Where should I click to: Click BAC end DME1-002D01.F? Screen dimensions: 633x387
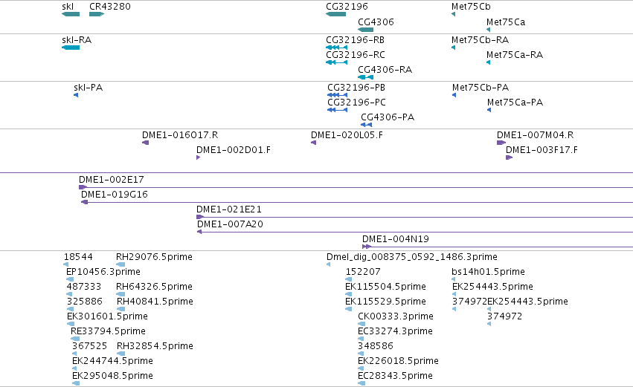pyautogui.click(x=198, y=157)
